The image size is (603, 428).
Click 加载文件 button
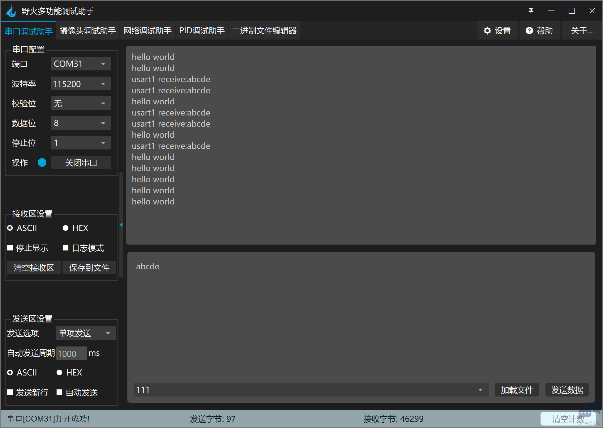click(x=517, y=390)
